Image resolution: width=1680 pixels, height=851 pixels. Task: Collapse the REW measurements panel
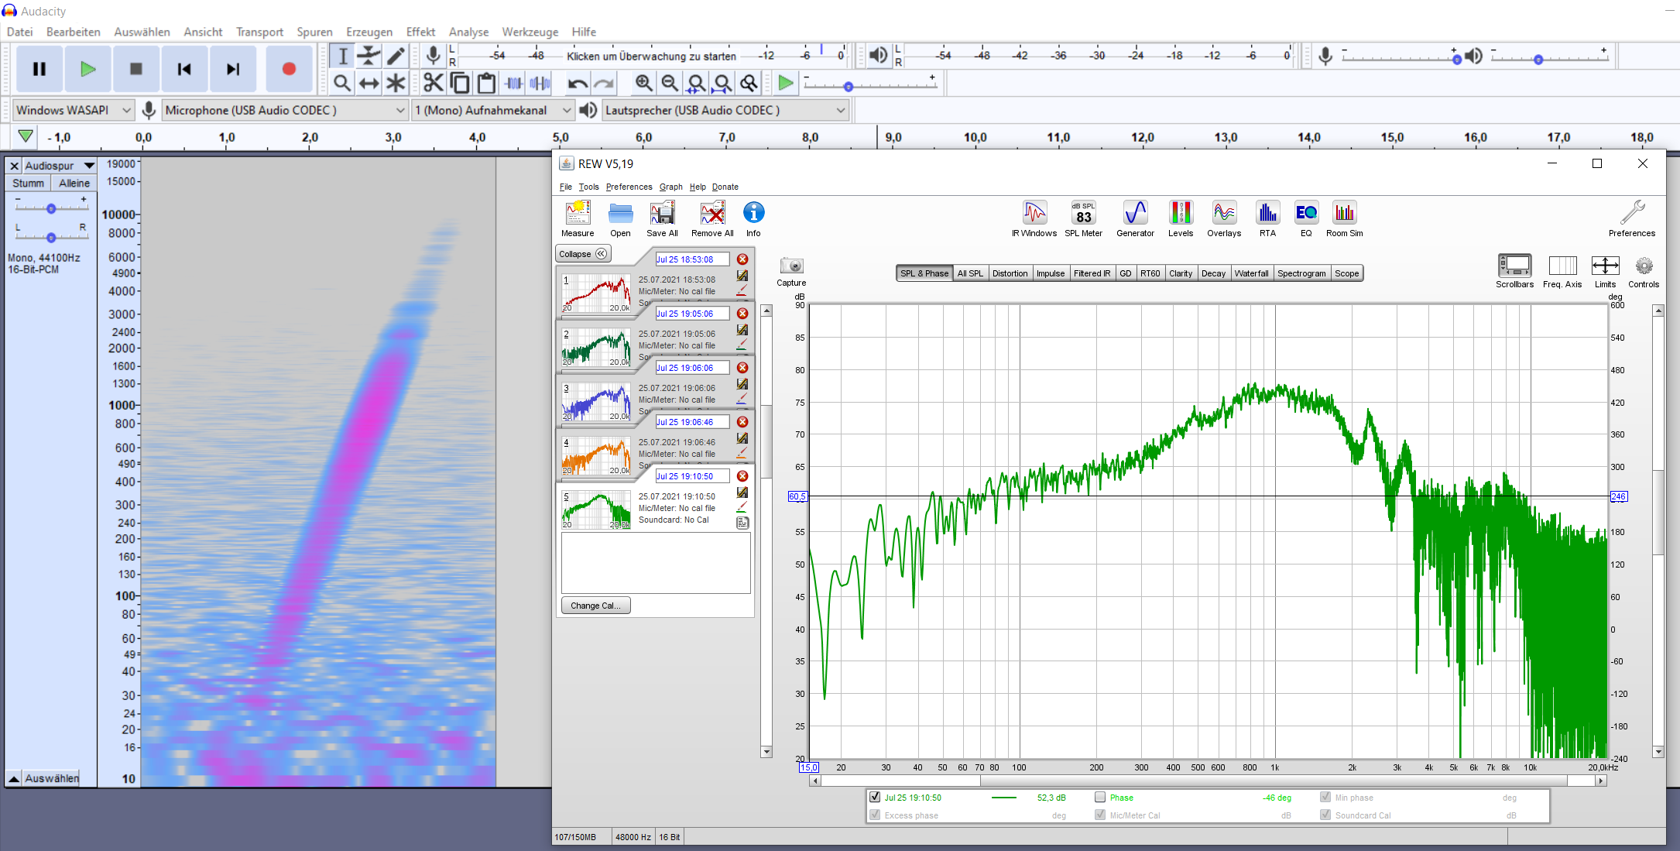pyautogui.click(x=584, y=254)
